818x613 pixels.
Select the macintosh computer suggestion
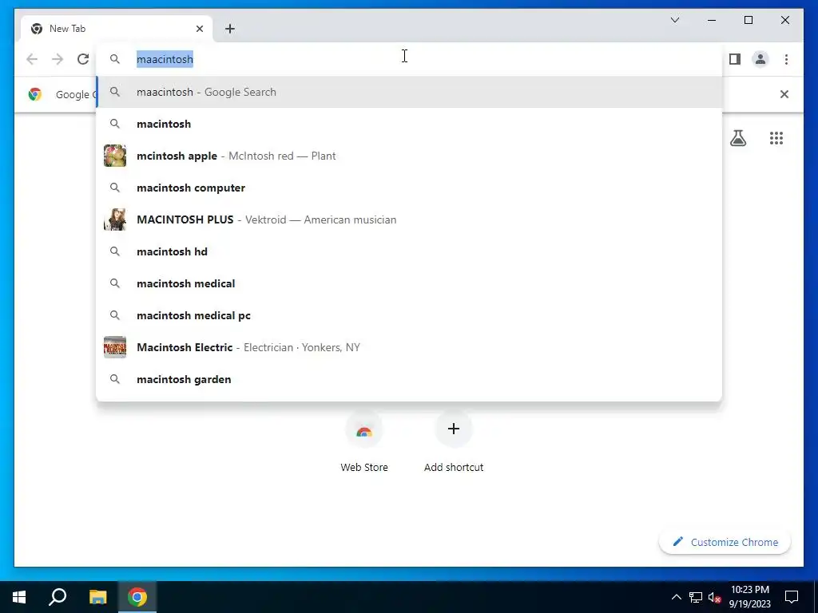tap(410, 188)
